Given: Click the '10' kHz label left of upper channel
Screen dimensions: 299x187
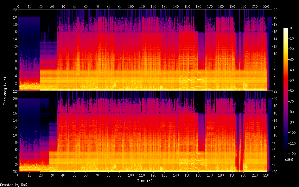Looking at the screenshot, I should point(14,54).
